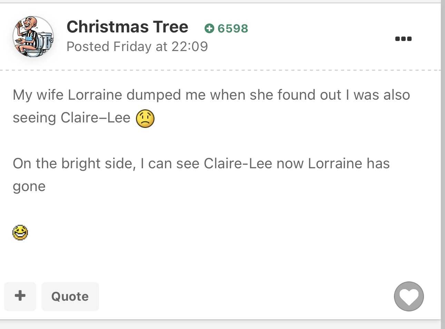This screenshot has height=329, width=445.
Task: Click 'seeing Claire–Lee' text in first paragraph
Action: 71,118
